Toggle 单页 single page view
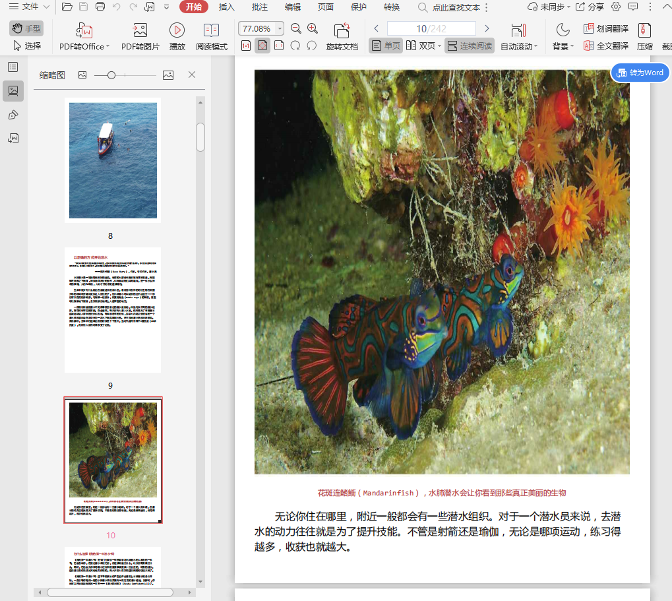This screenshot has height=601, width=672. click(386, 46)
